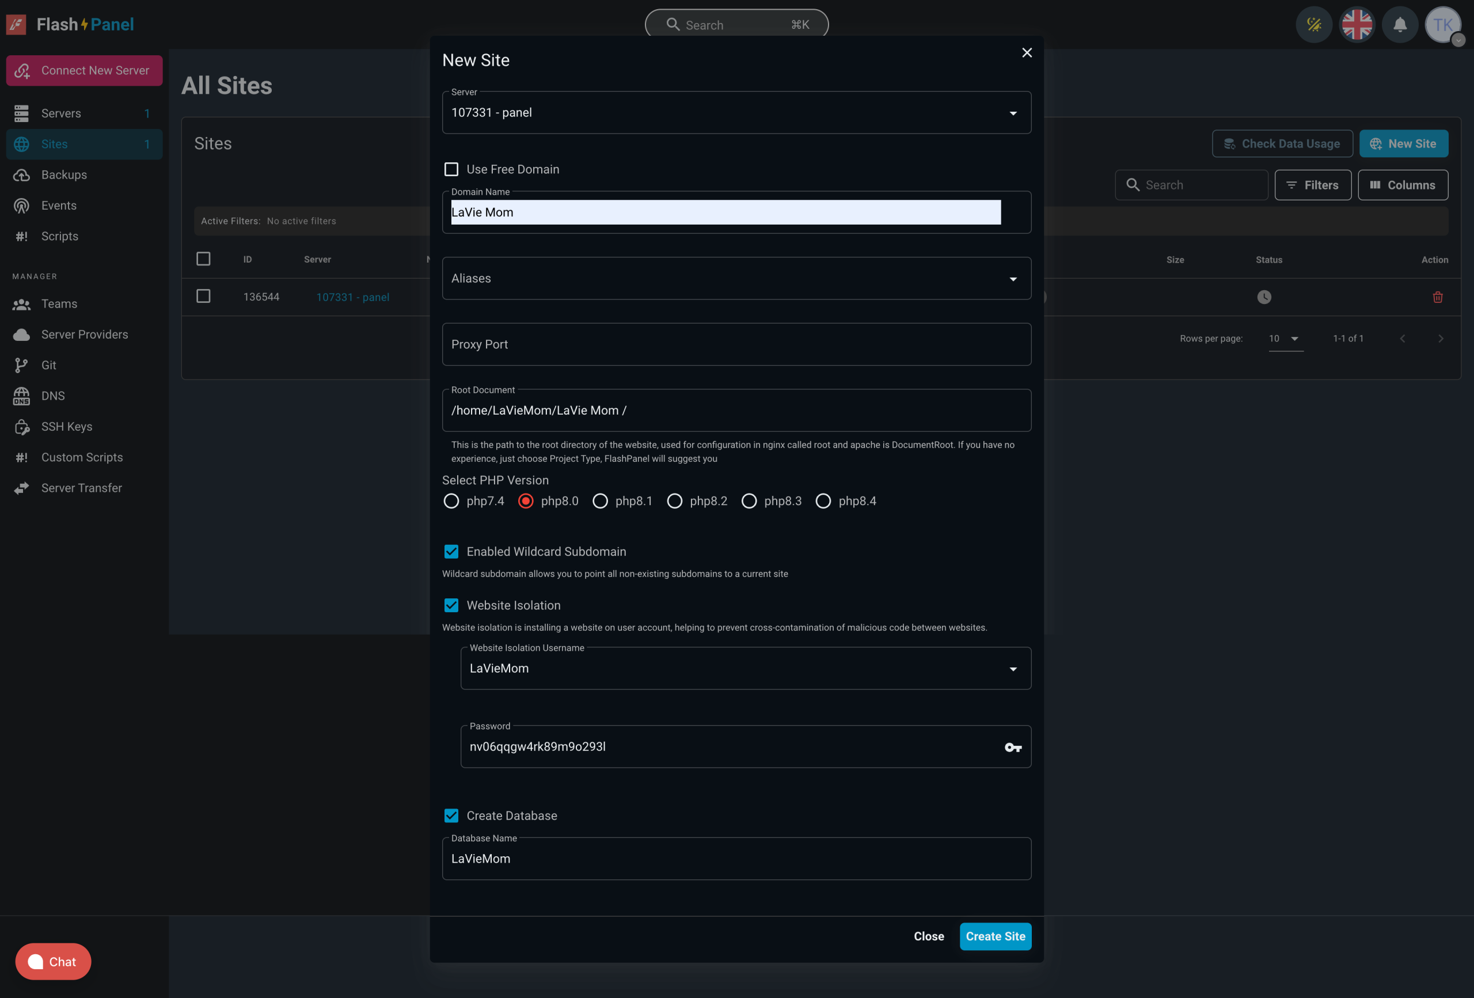Select the php8.2 radio button
The width and height of the screenshot is (1474, 998).
coord(674,501)
